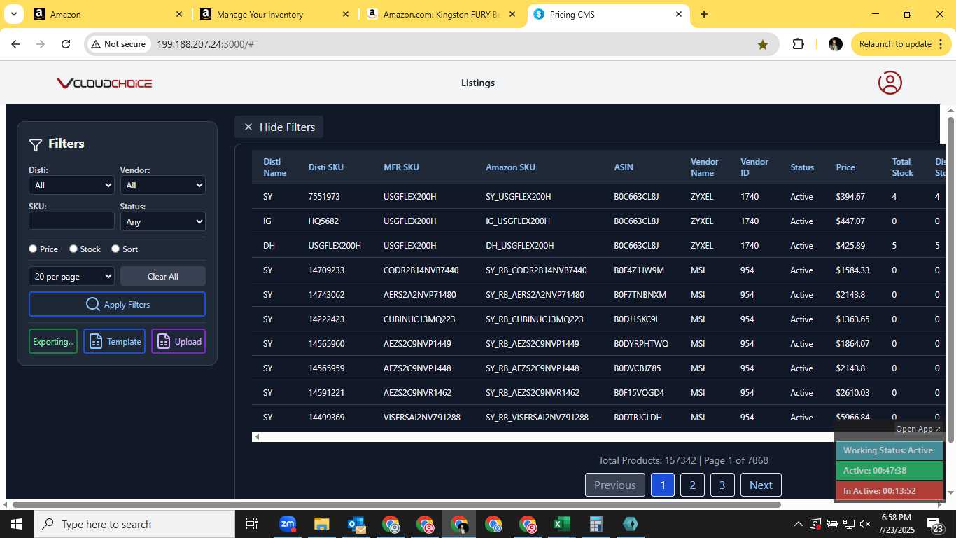Viewport: 956px width, 538px height.
Task: Open the Disti dropdown
Action: [x=71, y=185]
